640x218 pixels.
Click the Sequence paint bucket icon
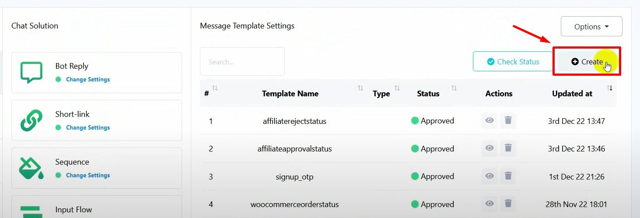(x=31, y=168)
